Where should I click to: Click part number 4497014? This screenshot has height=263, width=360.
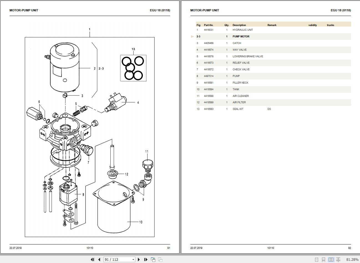pos(209,76)
